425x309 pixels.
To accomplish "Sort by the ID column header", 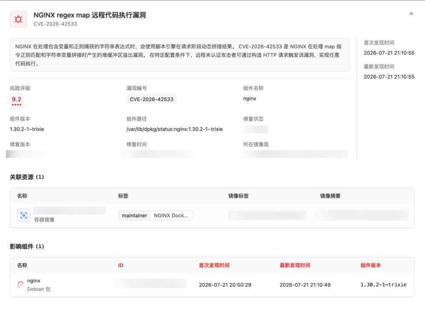I will 120,265.
